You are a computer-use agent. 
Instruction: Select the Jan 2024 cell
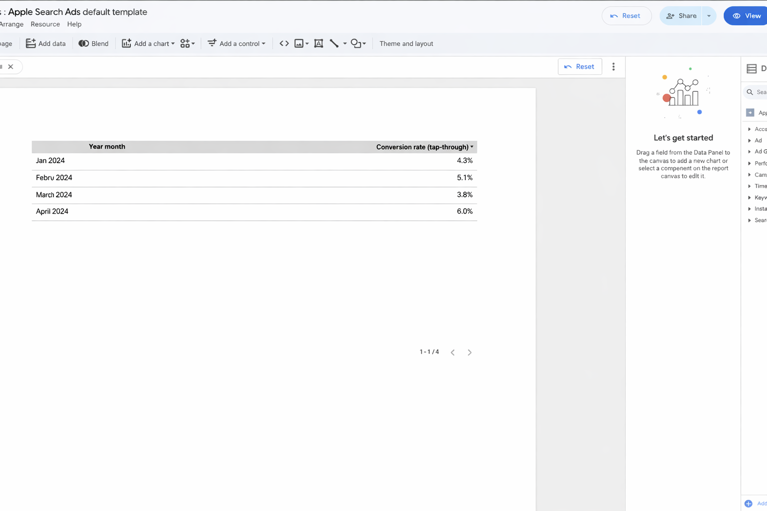pyautogui.click(x=50, y=161)
